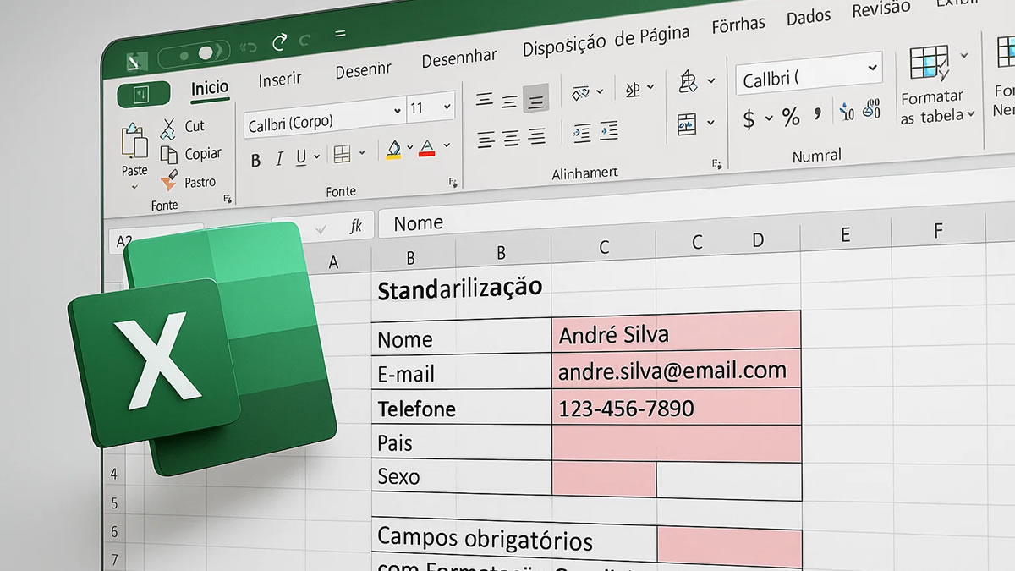Click the cell containing André Silva
This screenshot has width=1015, height=571.
pyautogui.click(x=643, y=334)
